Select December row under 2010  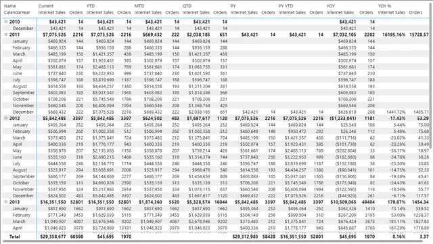tap(23, 28)
